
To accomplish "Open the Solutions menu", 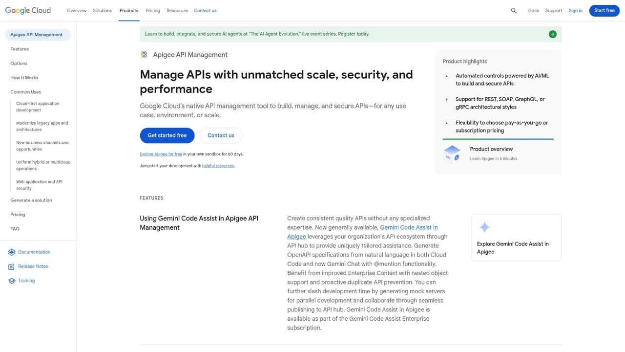I will (102, 10).
